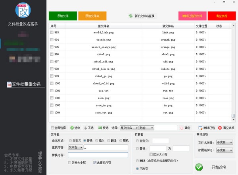Image resolution: width=238 pixels, height=175 pixels.
Task: Click the green 选中 check icon
Action: pos(72,128)
